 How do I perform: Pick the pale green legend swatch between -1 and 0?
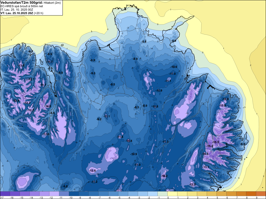pyautogui.click(x=163, y=194)
